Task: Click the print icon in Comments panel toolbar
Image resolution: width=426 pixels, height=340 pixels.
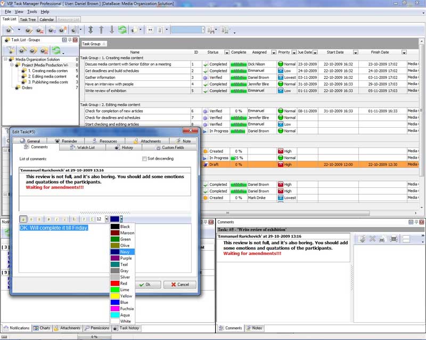Action: [x=394, y=239]
